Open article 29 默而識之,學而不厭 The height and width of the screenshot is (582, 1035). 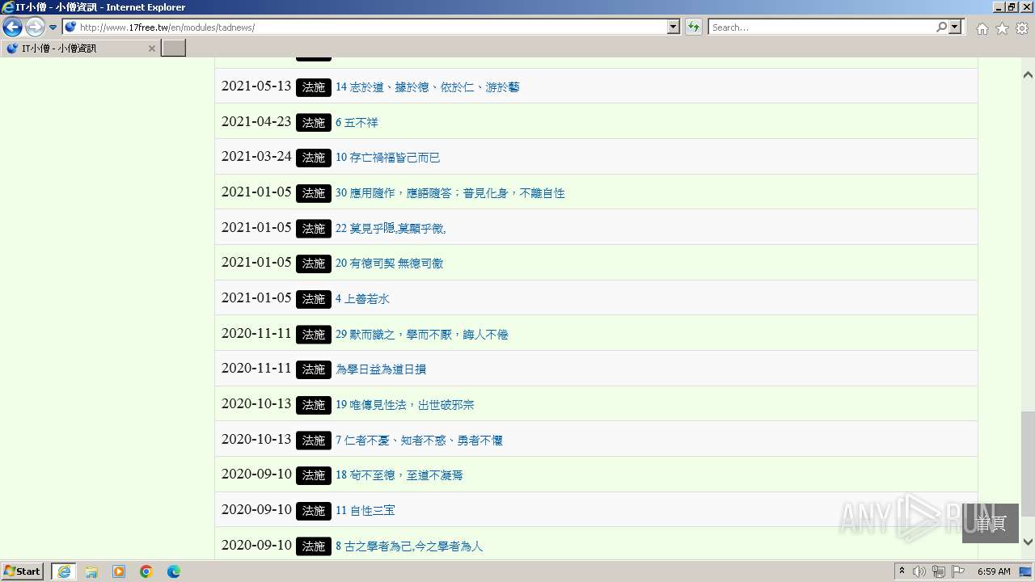(422, 335)
